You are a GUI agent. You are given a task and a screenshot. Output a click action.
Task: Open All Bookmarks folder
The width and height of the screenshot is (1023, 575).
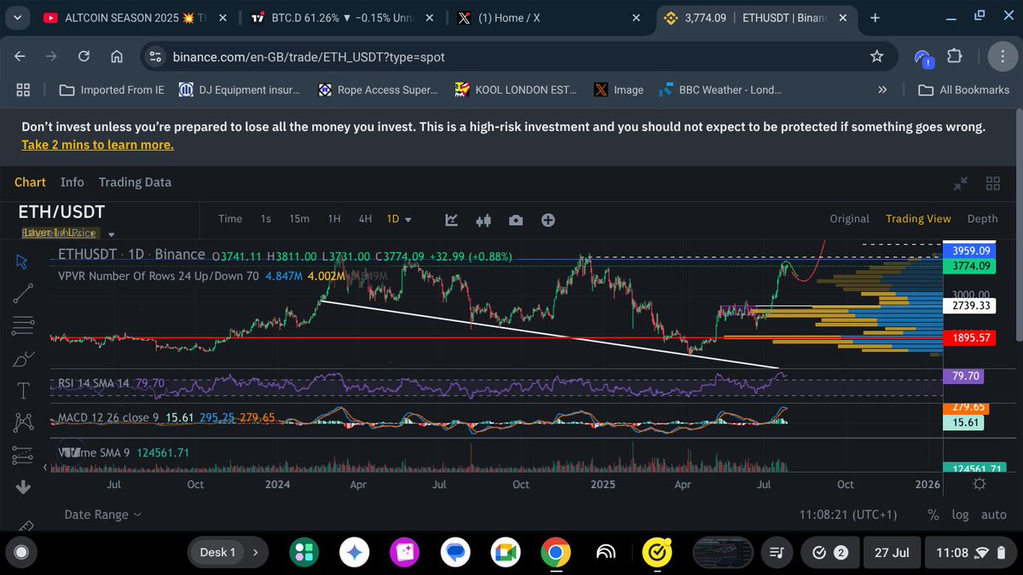(963, 89)
